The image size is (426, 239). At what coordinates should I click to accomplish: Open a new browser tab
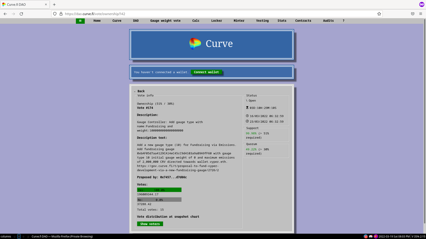coord(54,5)
